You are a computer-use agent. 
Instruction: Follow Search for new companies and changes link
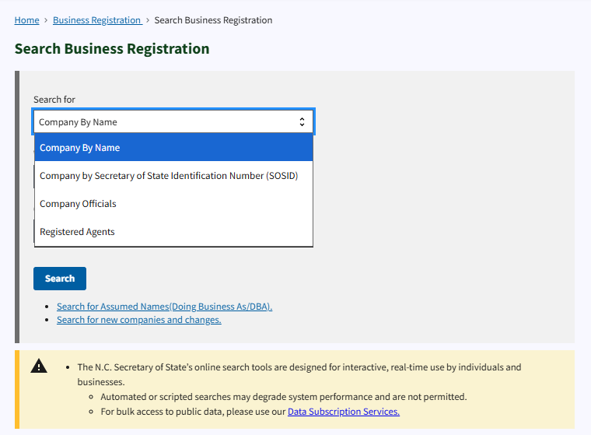click(x=138, y=320)
